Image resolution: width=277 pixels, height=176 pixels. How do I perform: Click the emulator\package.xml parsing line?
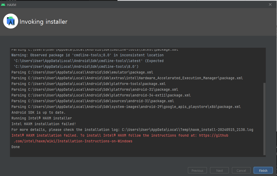pyautogui.click(x=82, y=72)
